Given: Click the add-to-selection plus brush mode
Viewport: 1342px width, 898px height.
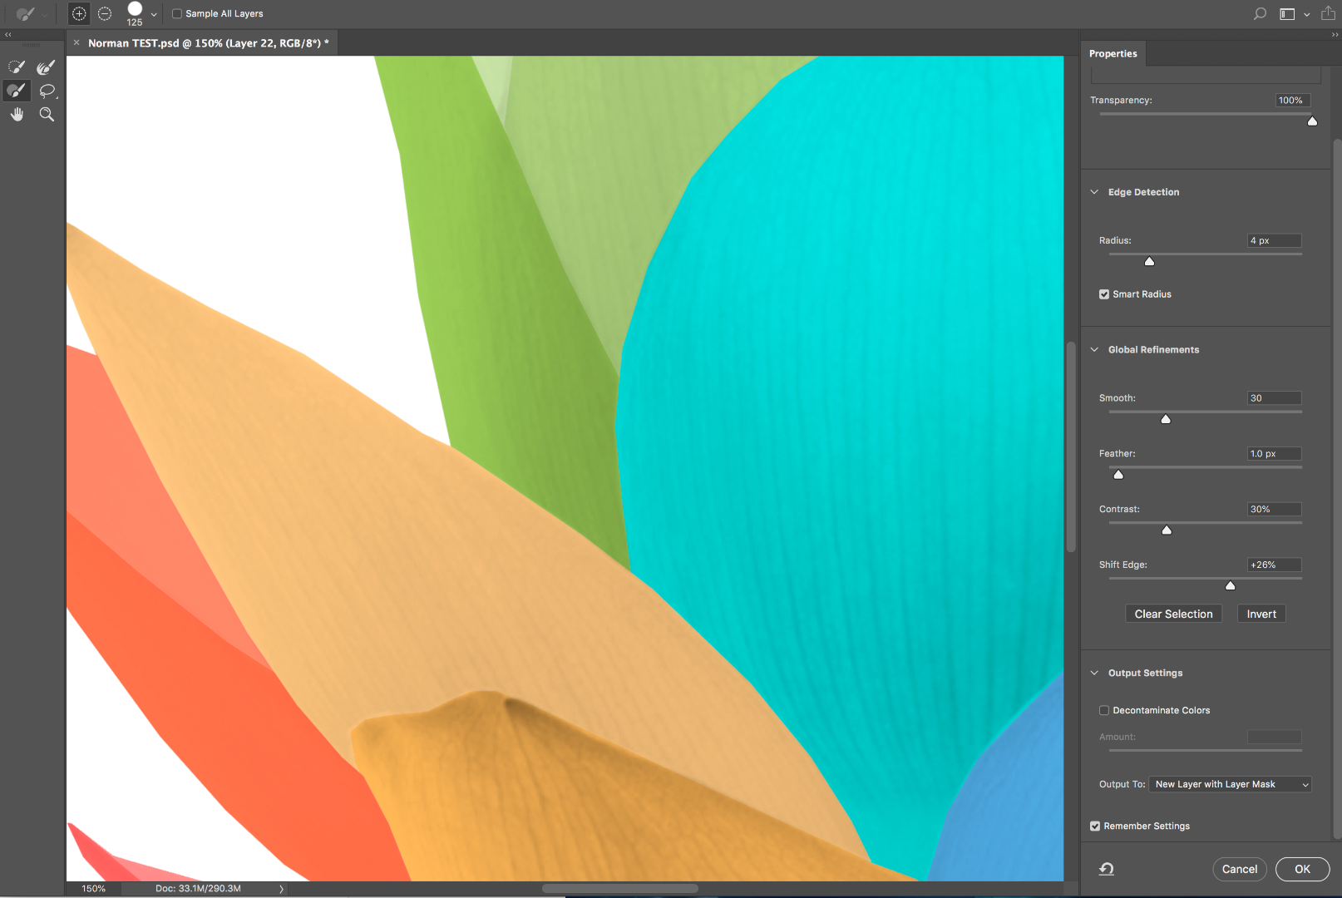Looking at the screenshot, I should coord(78,13).
